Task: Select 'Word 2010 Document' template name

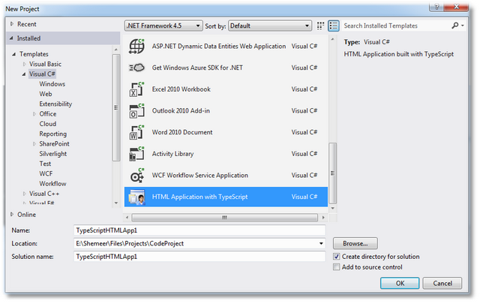Action: tap(182, 132)
